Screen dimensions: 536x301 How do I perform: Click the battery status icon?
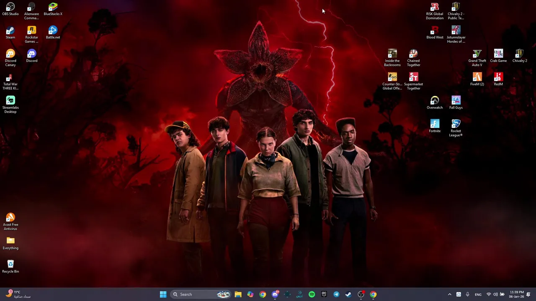[x=502, y=294]
